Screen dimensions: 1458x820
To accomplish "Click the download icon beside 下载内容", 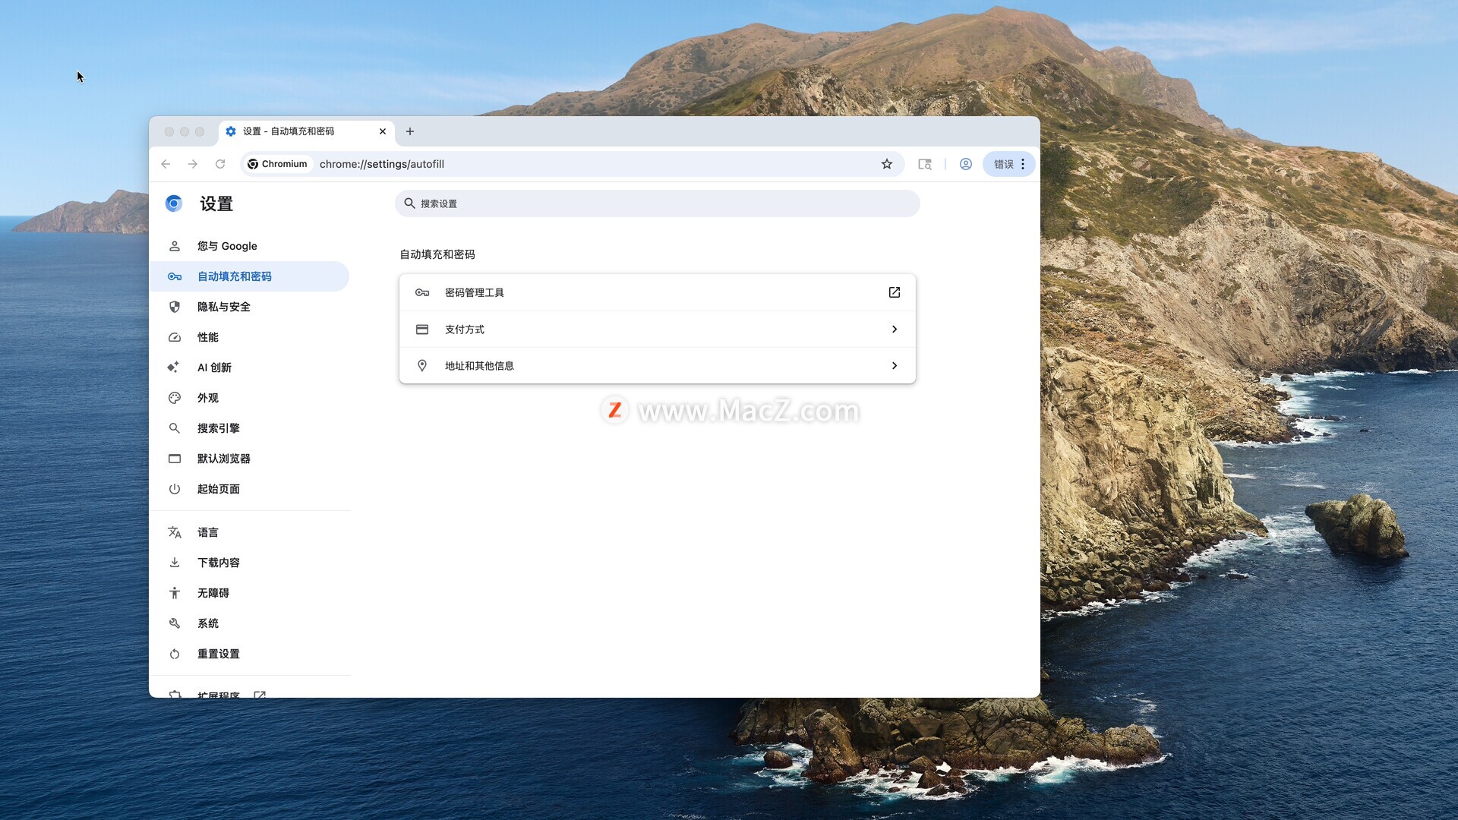I will pos(175,563).
